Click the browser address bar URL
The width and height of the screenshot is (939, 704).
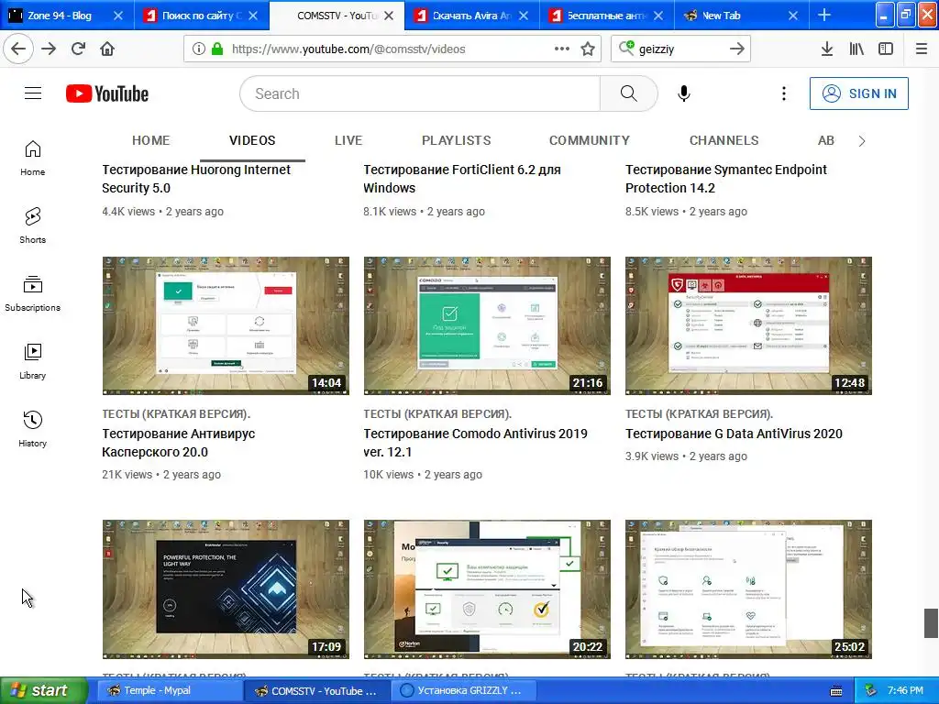(348, 49)
